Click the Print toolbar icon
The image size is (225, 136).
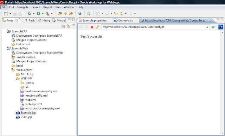coord(20,13)
